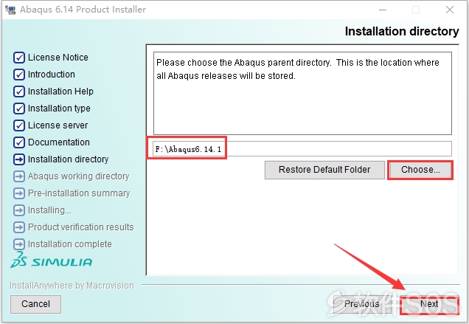Click the Pre-installation summary arrow icon
Screen dimensions: 469x324
(19, 193)
